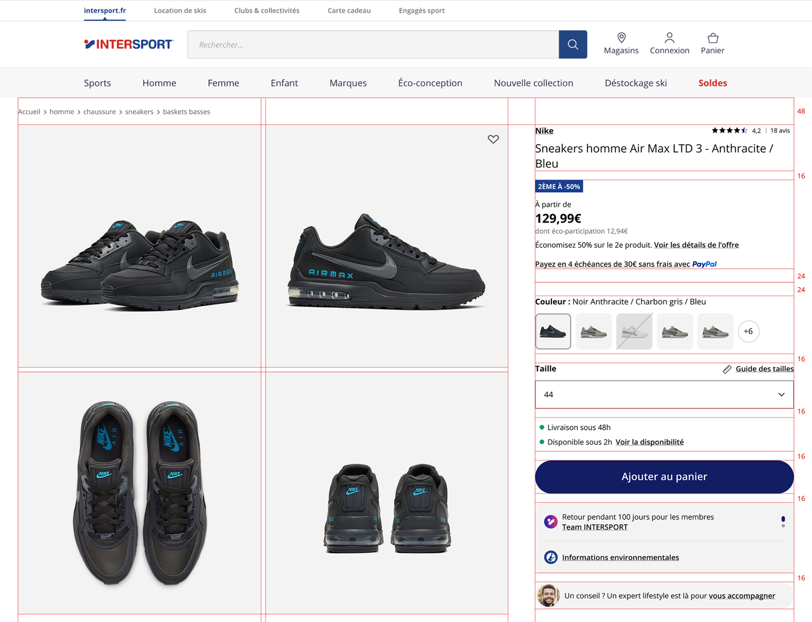Open the Magasins store locator icon
The height and width of the screenshot is (622, 812).
[x=621, y=38]
